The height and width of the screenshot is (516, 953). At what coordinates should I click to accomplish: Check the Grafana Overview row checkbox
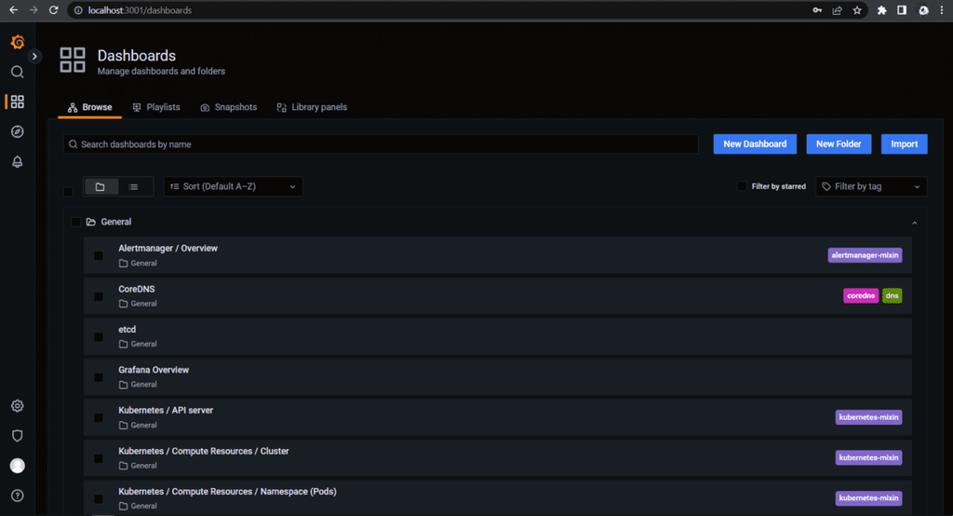pyautogui.click(x=99, y=377)
